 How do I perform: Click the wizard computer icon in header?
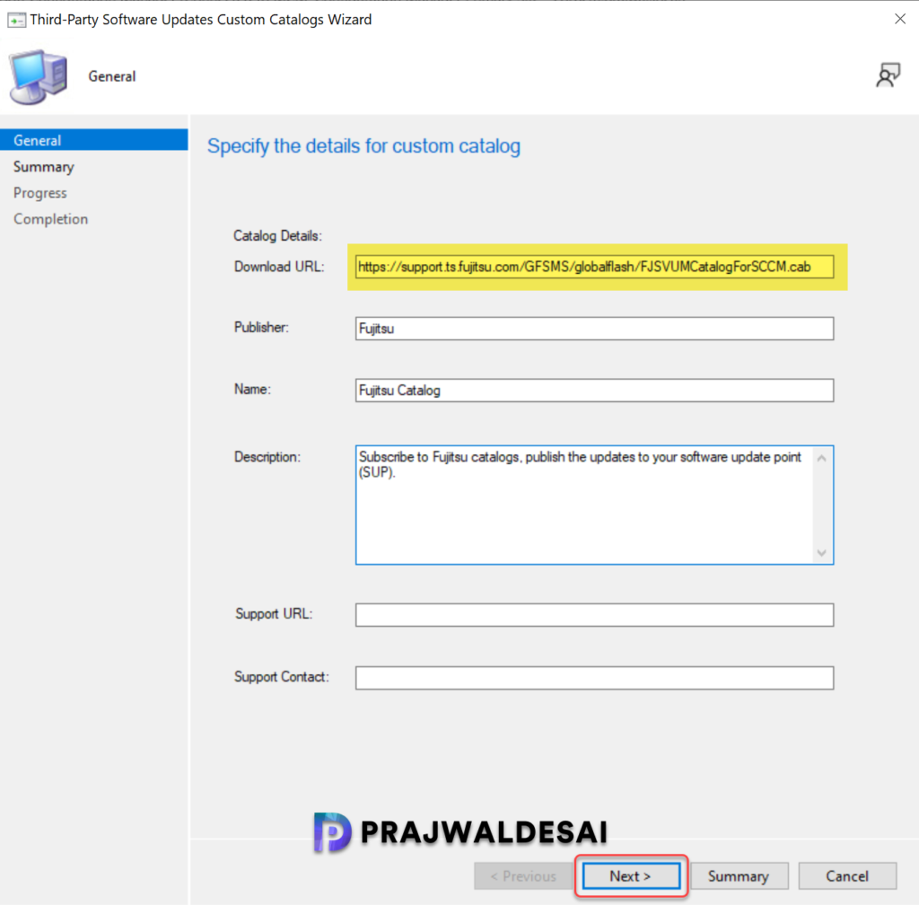click(x=39, y=77)
